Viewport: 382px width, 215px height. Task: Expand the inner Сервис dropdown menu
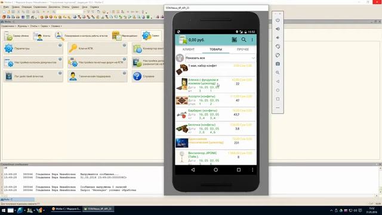[x=45, y=26]
